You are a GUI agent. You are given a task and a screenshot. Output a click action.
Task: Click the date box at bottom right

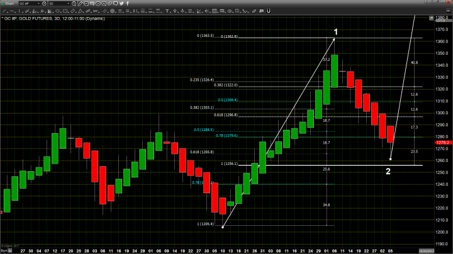[427, 251]
